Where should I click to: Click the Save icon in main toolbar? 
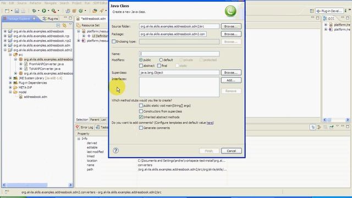click(x=17, y=11)
